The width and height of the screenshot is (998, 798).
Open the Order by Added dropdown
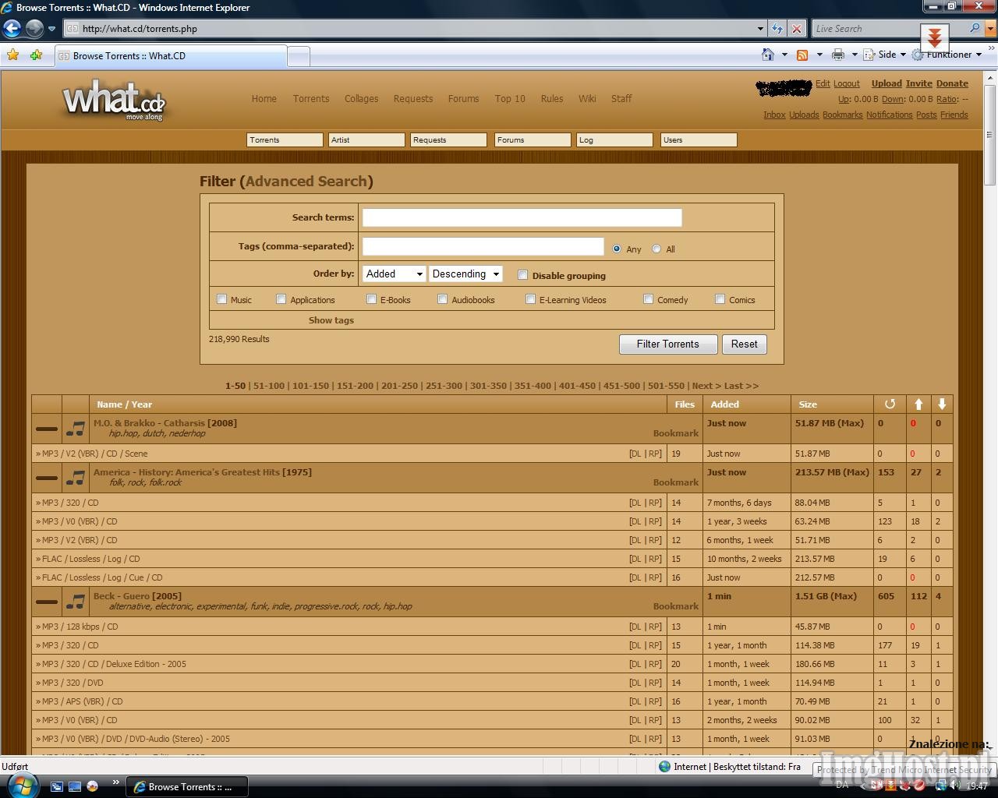(395, 274)
